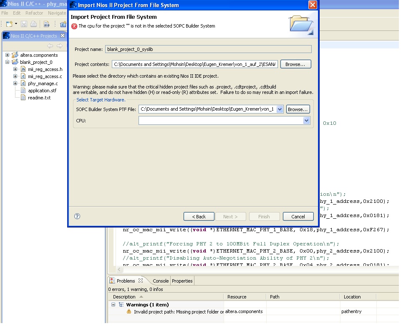Screen dimensions: 401x326
Task: Click the warning icon for invalid project path
Action: (x=129, y=312)
